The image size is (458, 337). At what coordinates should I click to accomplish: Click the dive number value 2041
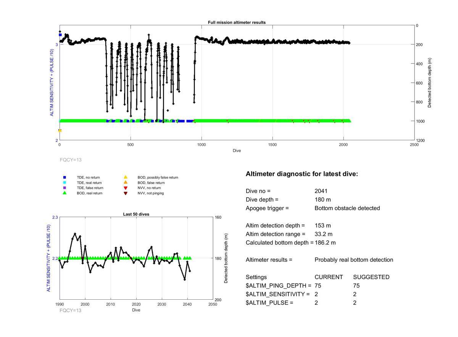pyautogui.click(x=321, y=191)
